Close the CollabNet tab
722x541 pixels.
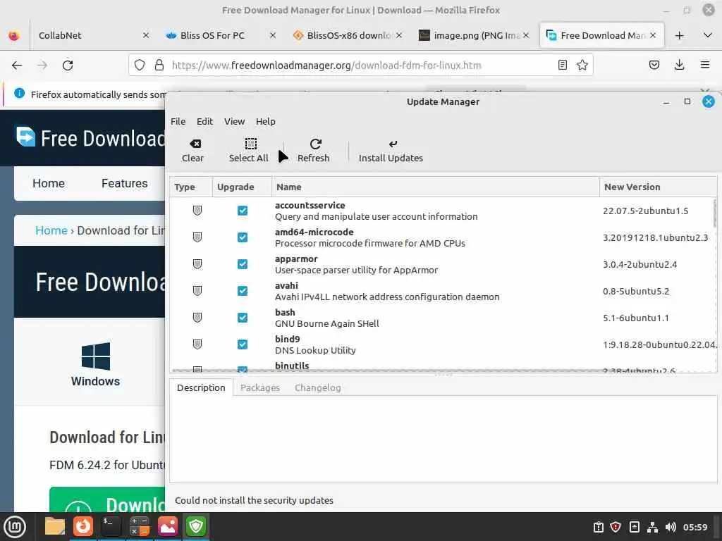point(145,35)
